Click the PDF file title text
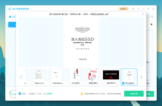162x106 pixels. [x=79, y=14]
